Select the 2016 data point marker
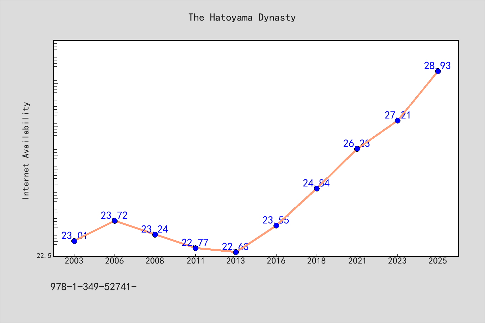This screenshot has width=485, height=323. 276,225
